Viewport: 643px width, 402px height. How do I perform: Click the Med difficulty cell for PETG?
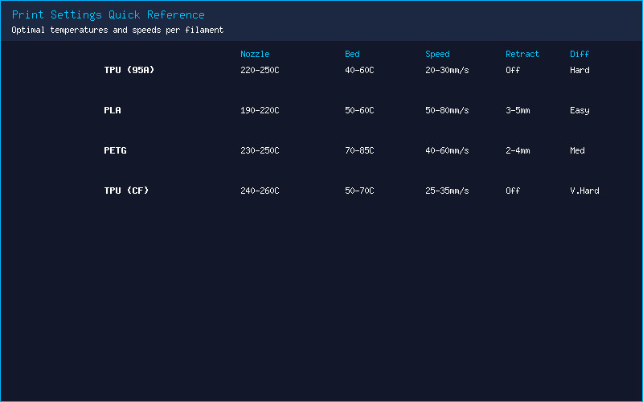pyautogui.click(x=577, y=150)
